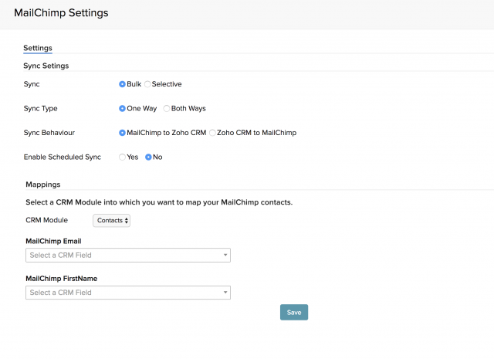Screen dimensions: 494x359
Task: Click the Mappings section heading
Action: (43, 185)
